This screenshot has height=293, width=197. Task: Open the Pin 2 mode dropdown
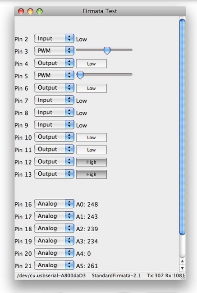pyautogui.click(x=54, y=38)
